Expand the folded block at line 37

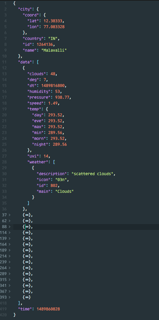tap(10, 215)
